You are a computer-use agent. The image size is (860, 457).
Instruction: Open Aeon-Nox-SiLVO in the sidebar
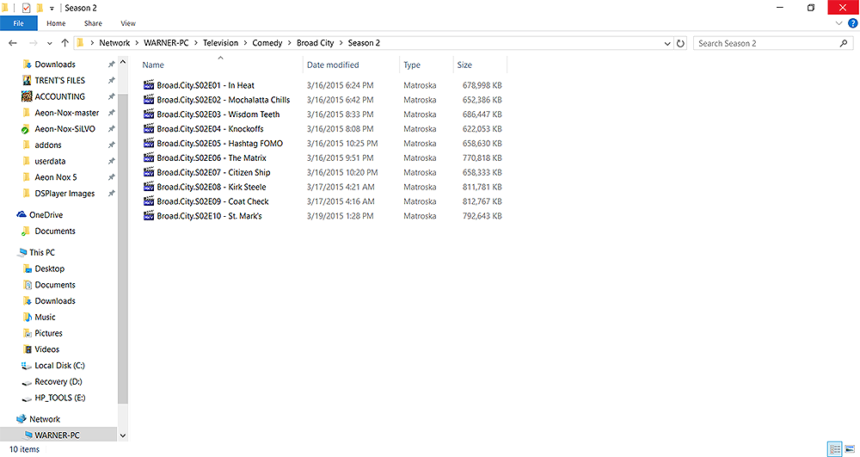(64, 129)
